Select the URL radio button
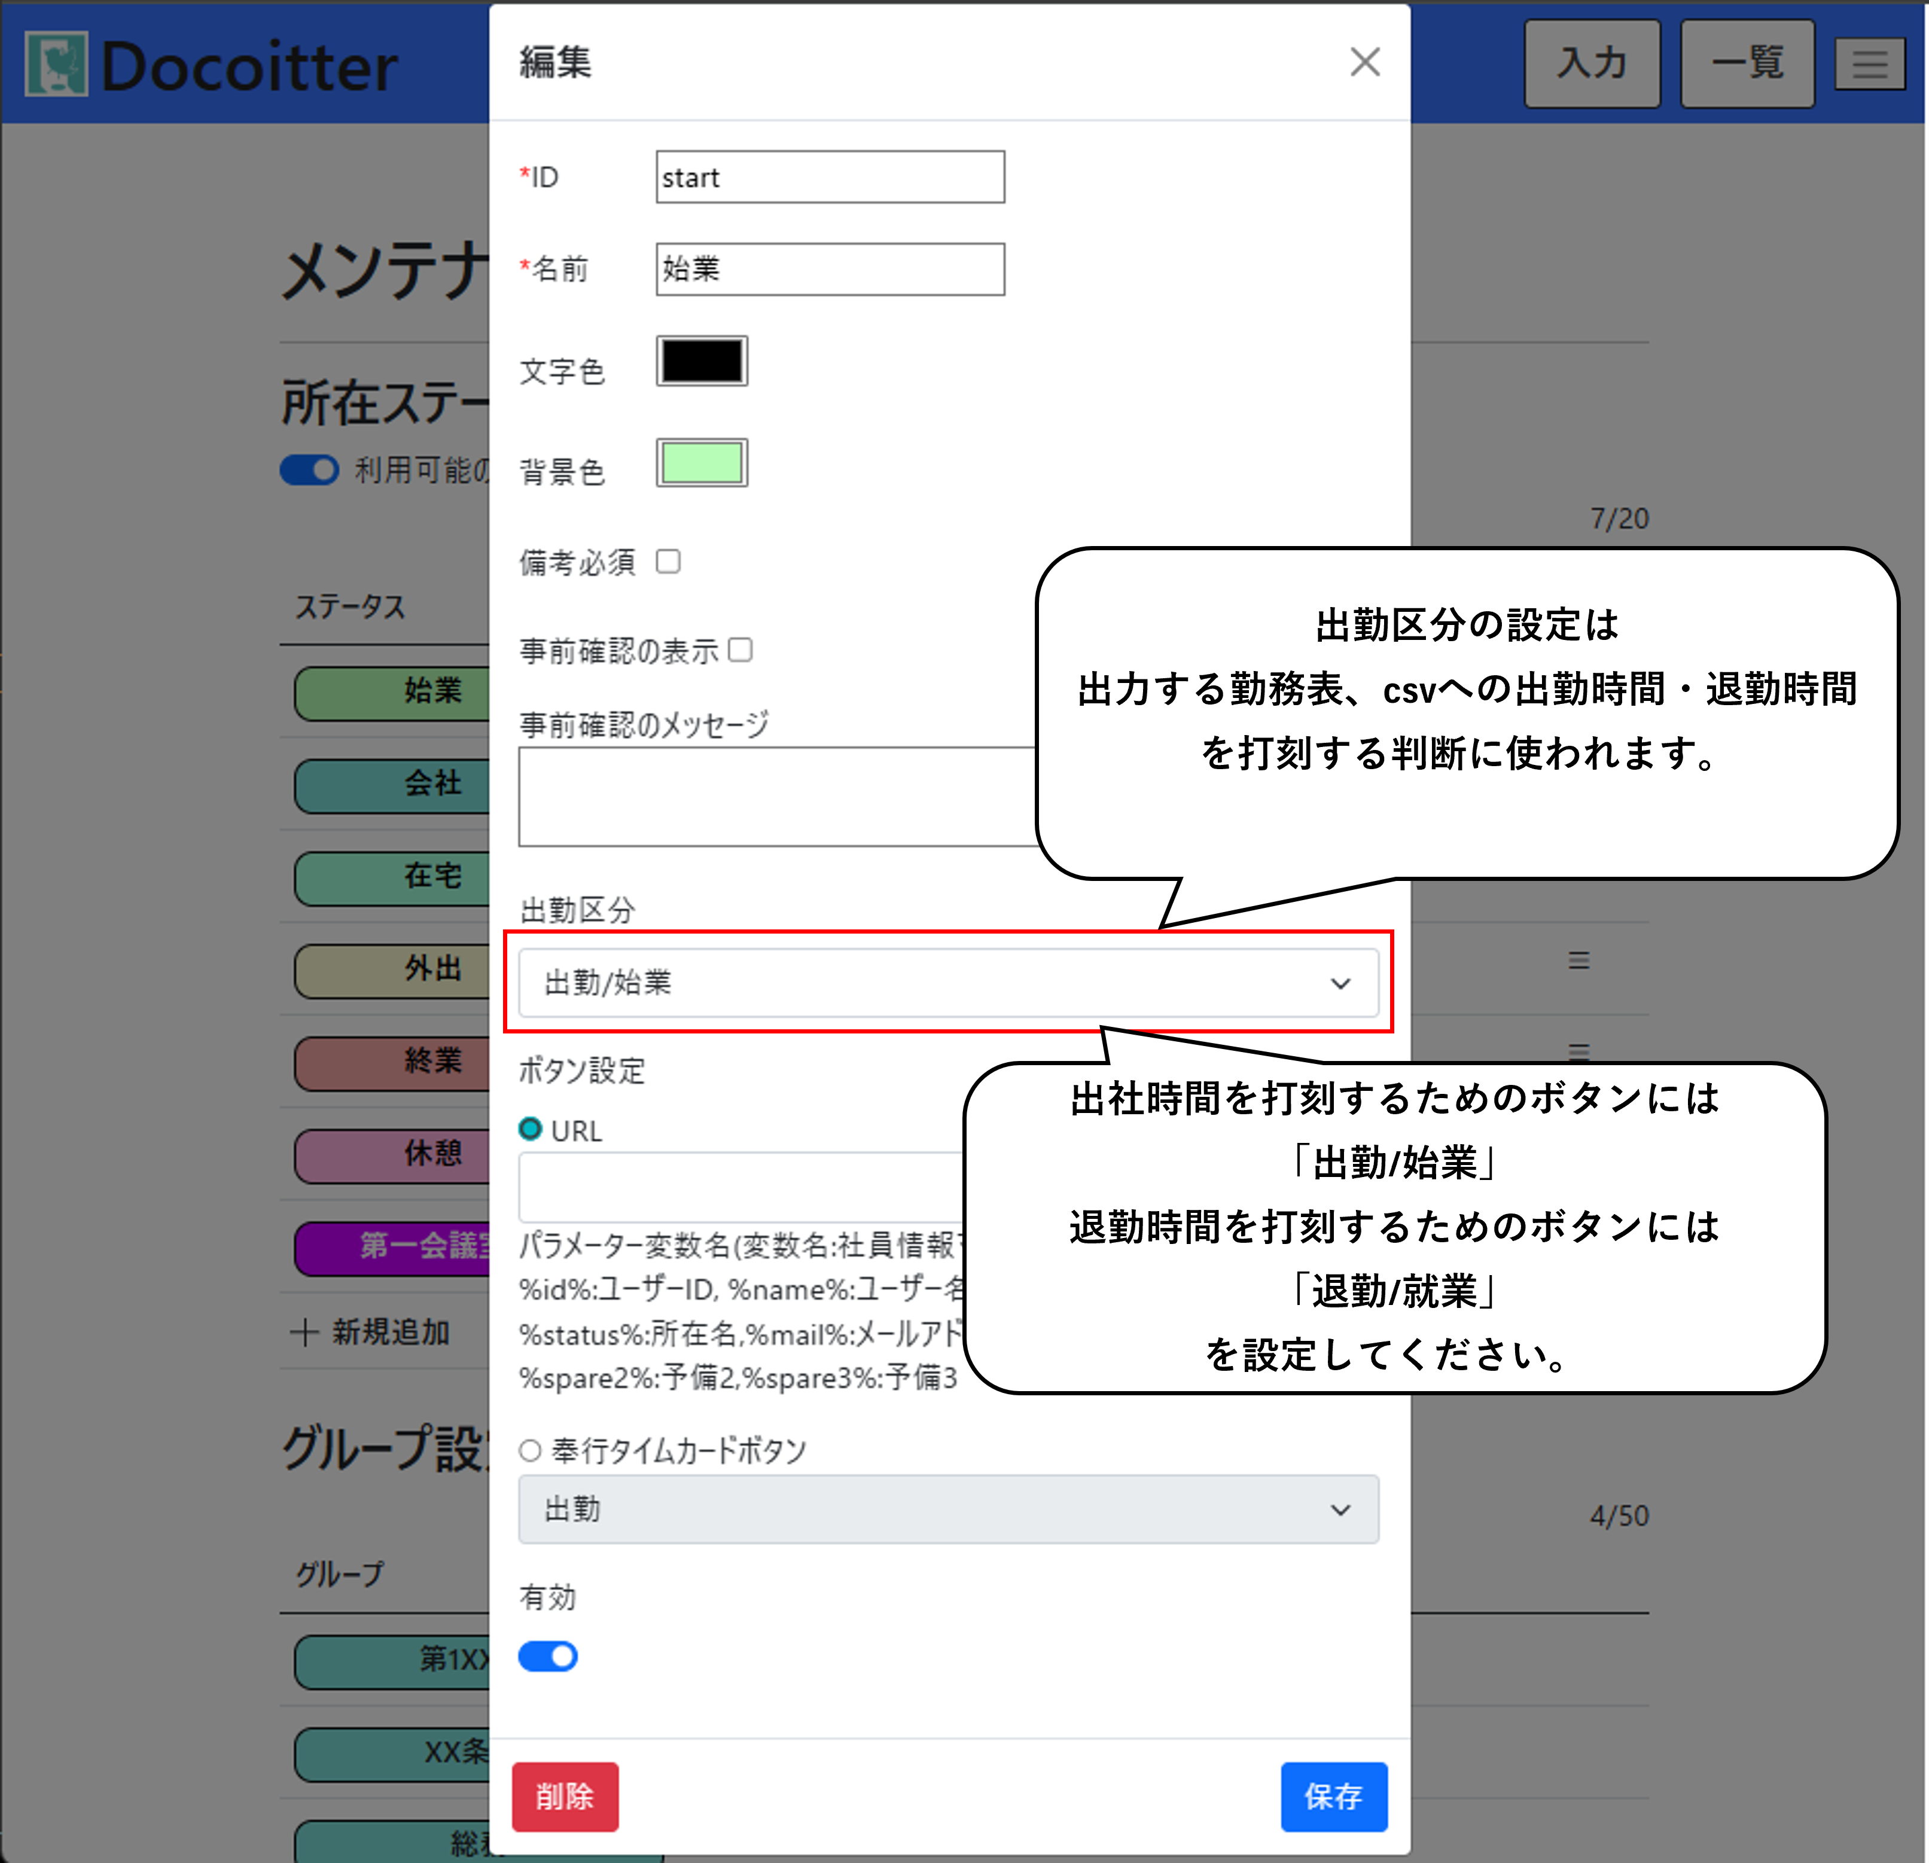The width and height of the screenshot is (1929, 1863). [531, 1129]
